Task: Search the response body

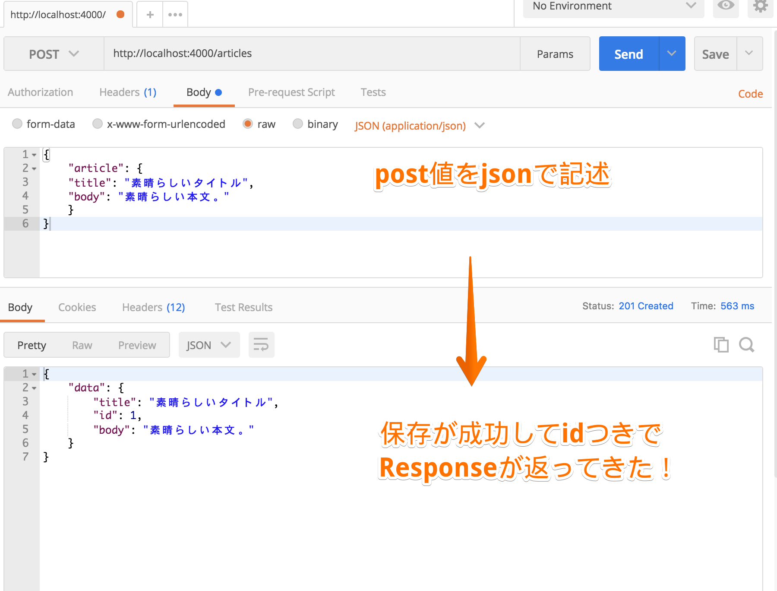Action: pos(747,345)
